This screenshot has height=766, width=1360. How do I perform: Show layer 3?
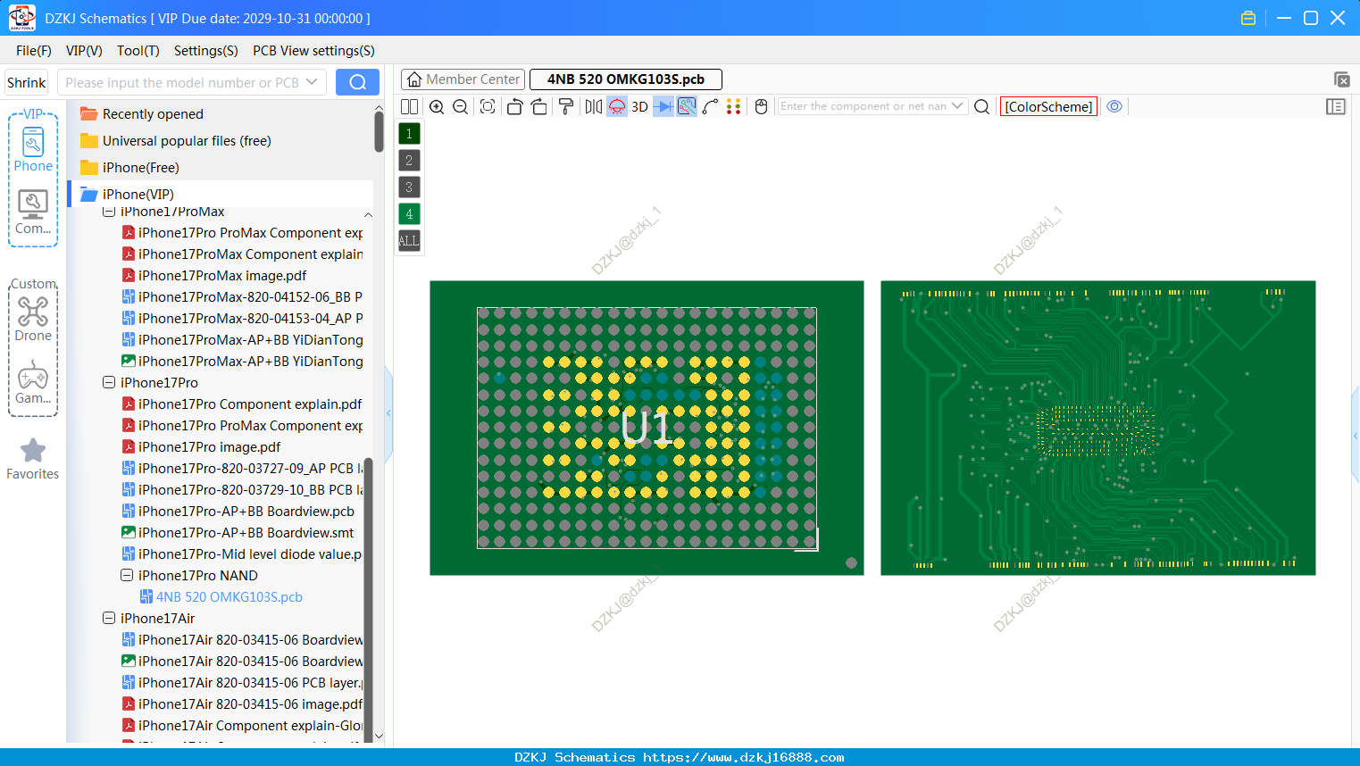[x=409, y=187]
